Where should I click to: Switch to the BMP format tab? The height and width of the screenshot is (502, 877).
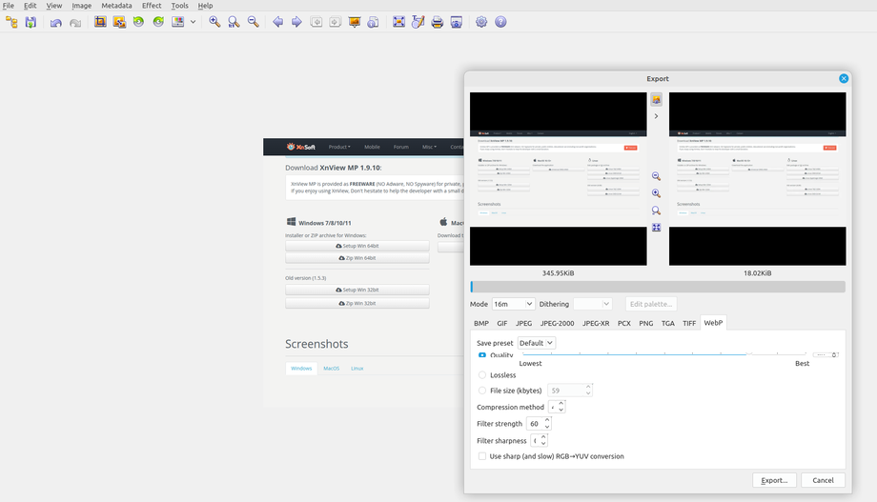point(481,323)
